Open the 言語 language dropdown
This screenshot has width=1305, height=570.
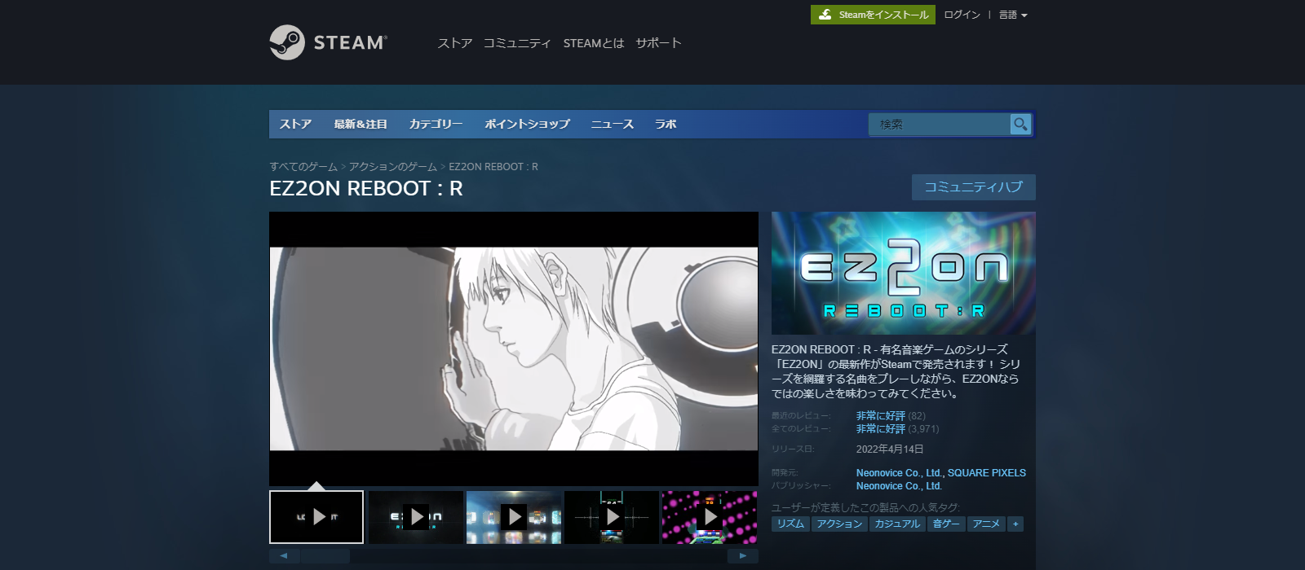click(x=1013, y=15)
